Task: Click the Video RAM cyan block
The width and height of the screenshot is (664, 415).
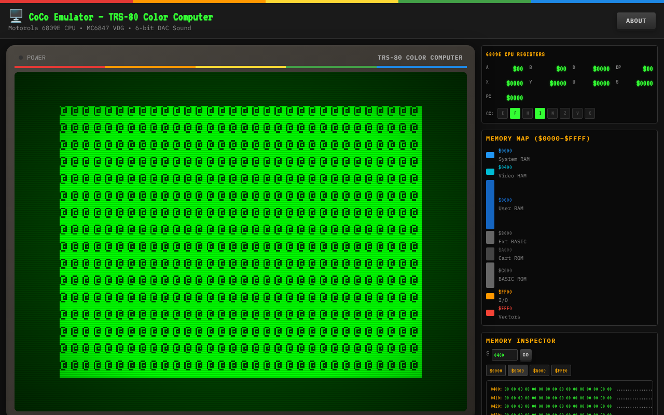Action: (490, 172)
